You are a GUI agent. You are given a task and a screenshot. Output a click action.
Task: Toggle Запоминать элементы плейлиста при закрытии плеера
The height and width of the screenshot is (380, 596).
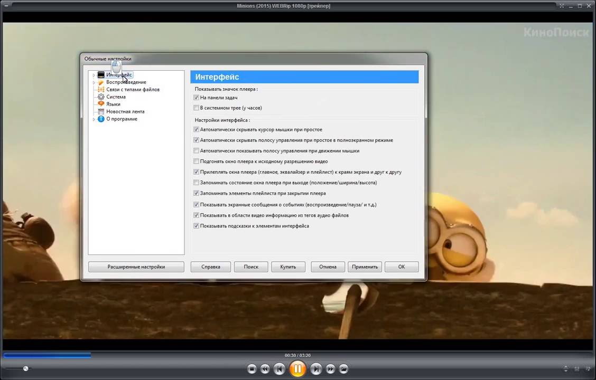(196, 193)
